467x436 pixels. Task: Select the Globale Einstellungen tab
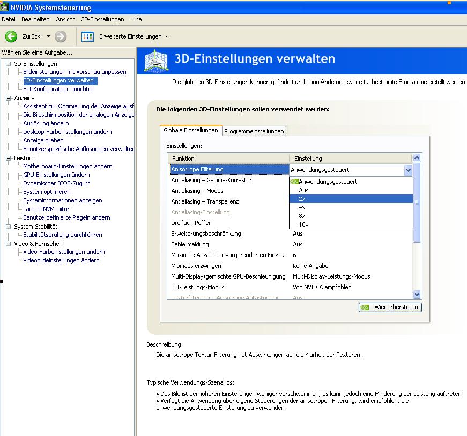click(x=191, y=130)
